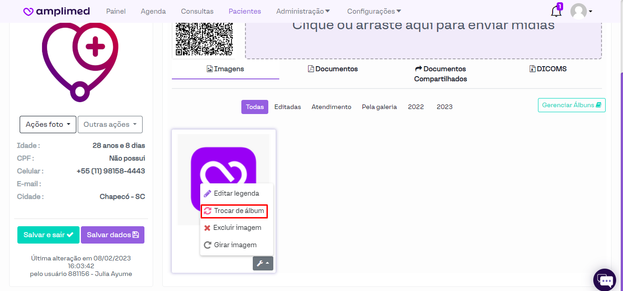Click the Salvar e sair button

coord(48,235)
